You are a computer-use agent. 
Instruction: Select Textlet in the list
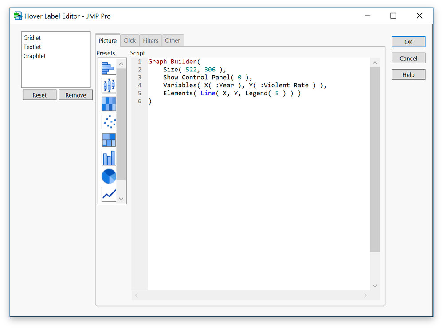(56, 47)
